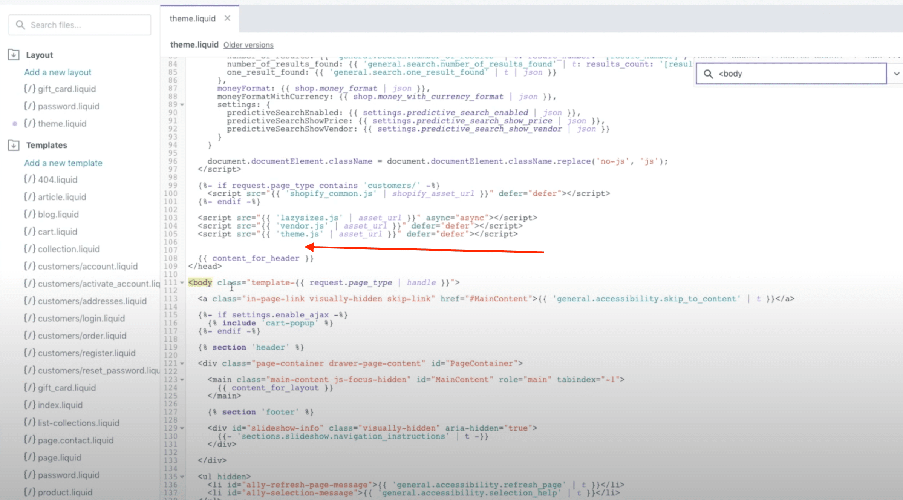903x500 pixels.
Task: Click the <body search field in editor
Action: click(791, 74)
